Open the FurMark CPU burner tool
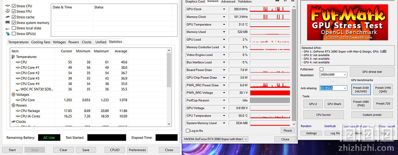The image size is (398, 155). [x=323, y=115]
